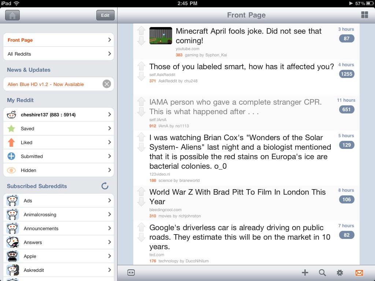Image resolution: width=375 pixels, height=281 pixels.
Task: Tap the Answers subreddit alien icon
Action: coord(12,242)
